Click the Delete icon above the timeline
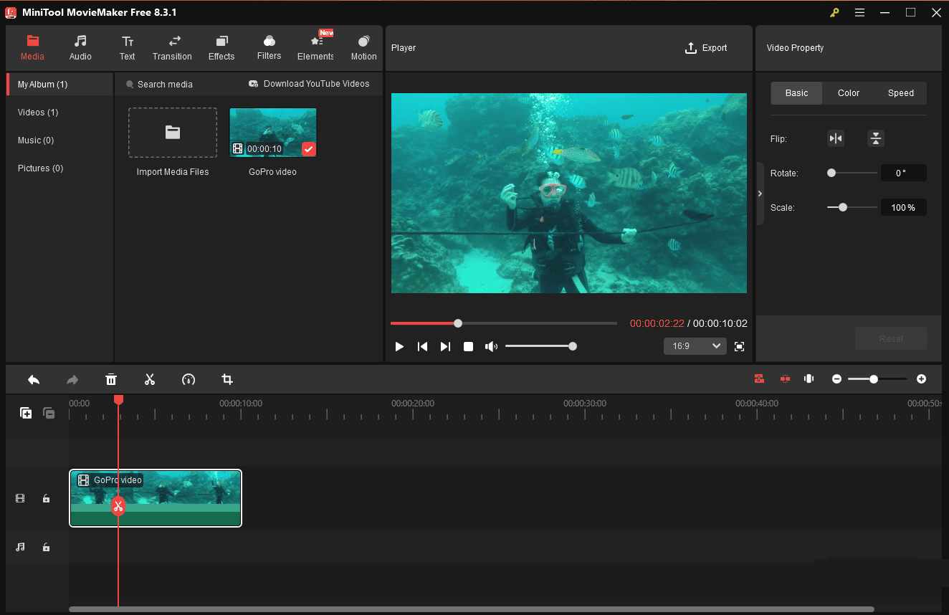The image size is (949, 615). 111,379
